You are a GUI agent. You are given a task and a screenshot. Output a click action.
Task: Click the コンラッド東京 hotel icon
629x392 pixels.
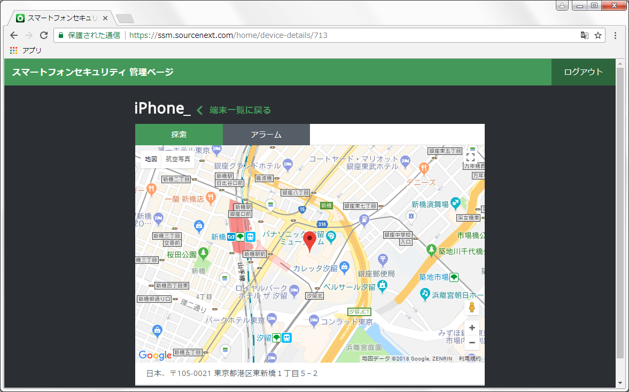pyautogui.click(x=314, y=320)
